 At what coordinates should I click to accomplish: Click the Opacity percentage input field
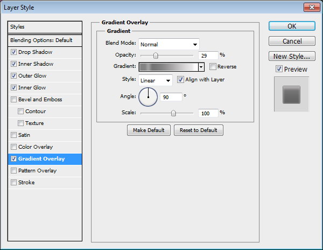pos(208,55)
